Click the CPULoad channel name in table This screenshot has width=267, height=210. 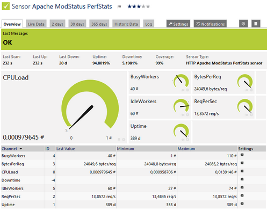[10, 172]
